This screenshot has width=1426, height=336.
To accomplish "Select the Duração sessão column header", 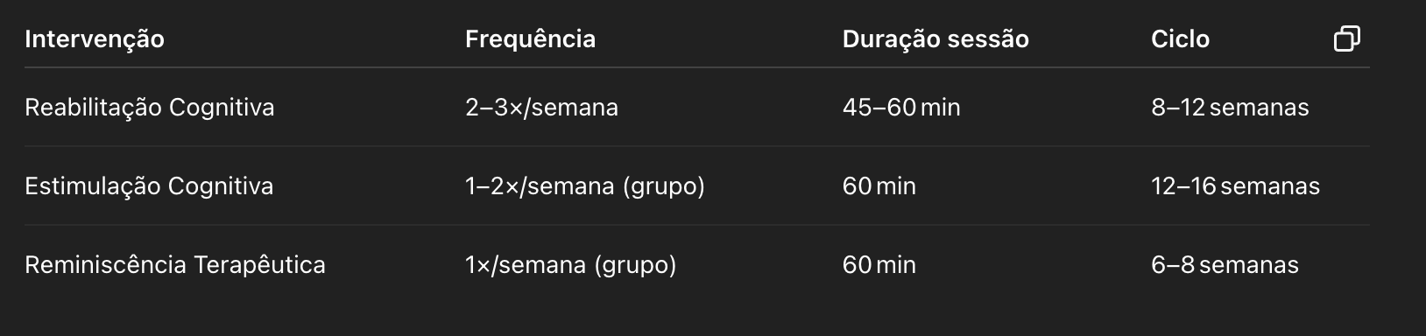I will pyautogui.click(x=935, y=39).
